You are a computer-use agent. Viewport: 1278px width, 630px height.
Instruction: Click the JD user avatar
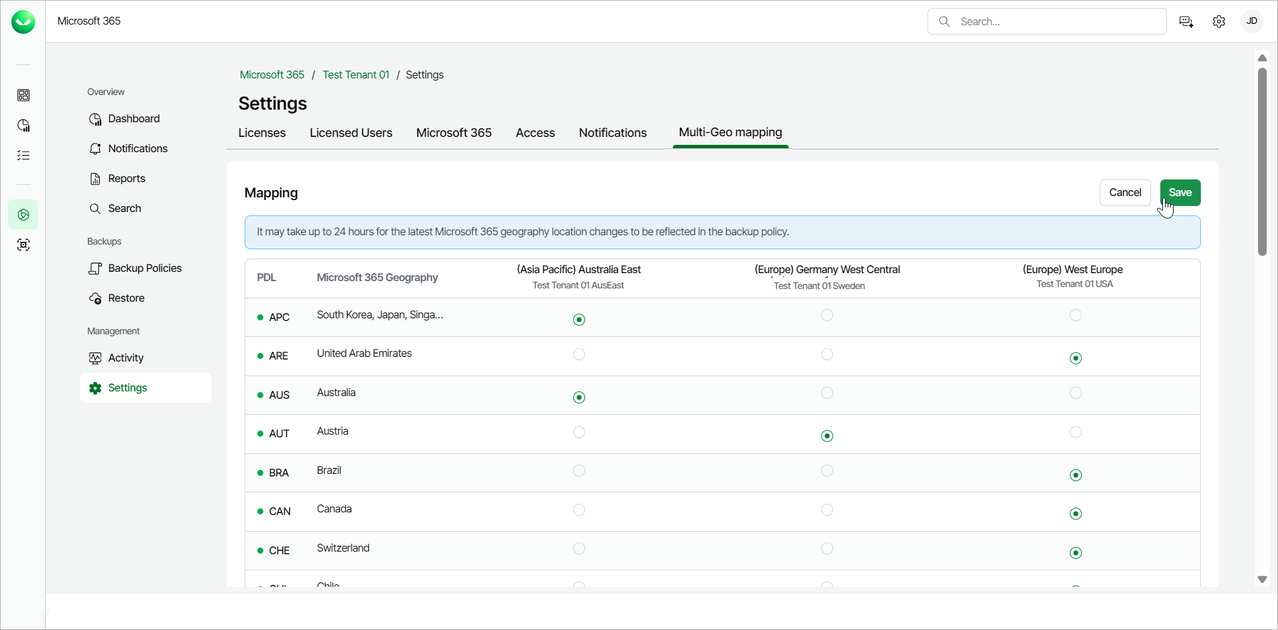(x=1251, y=21)
